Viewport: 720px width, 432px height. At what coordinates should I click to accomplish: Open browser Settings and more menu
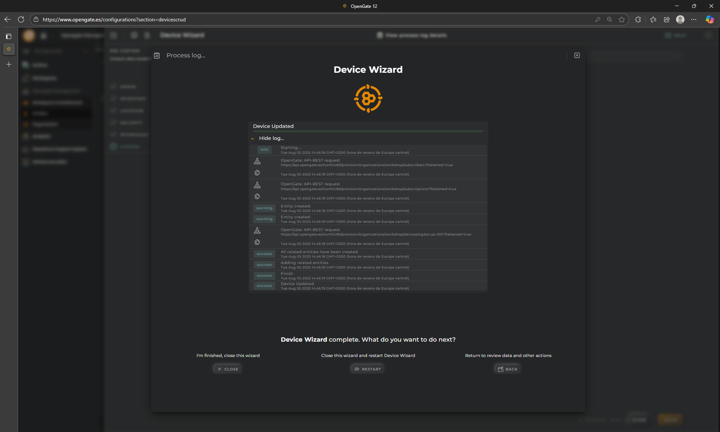[x=694, y=19]
